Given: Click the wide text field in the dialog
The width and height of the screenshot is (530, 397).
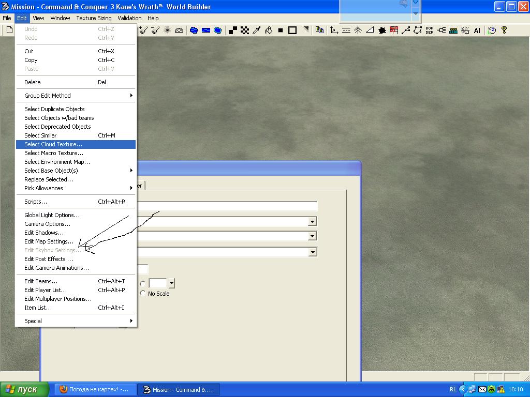Looking at the screenshot, I should [228, 207].
